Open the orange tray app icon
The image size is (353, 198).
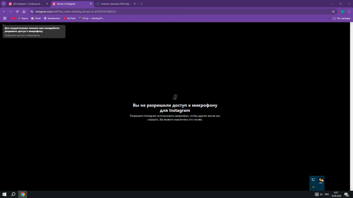320,180
